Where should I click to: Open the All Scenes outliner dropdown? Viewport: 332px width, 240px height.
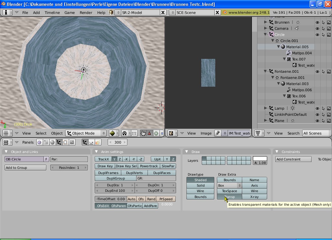point(316,133)
